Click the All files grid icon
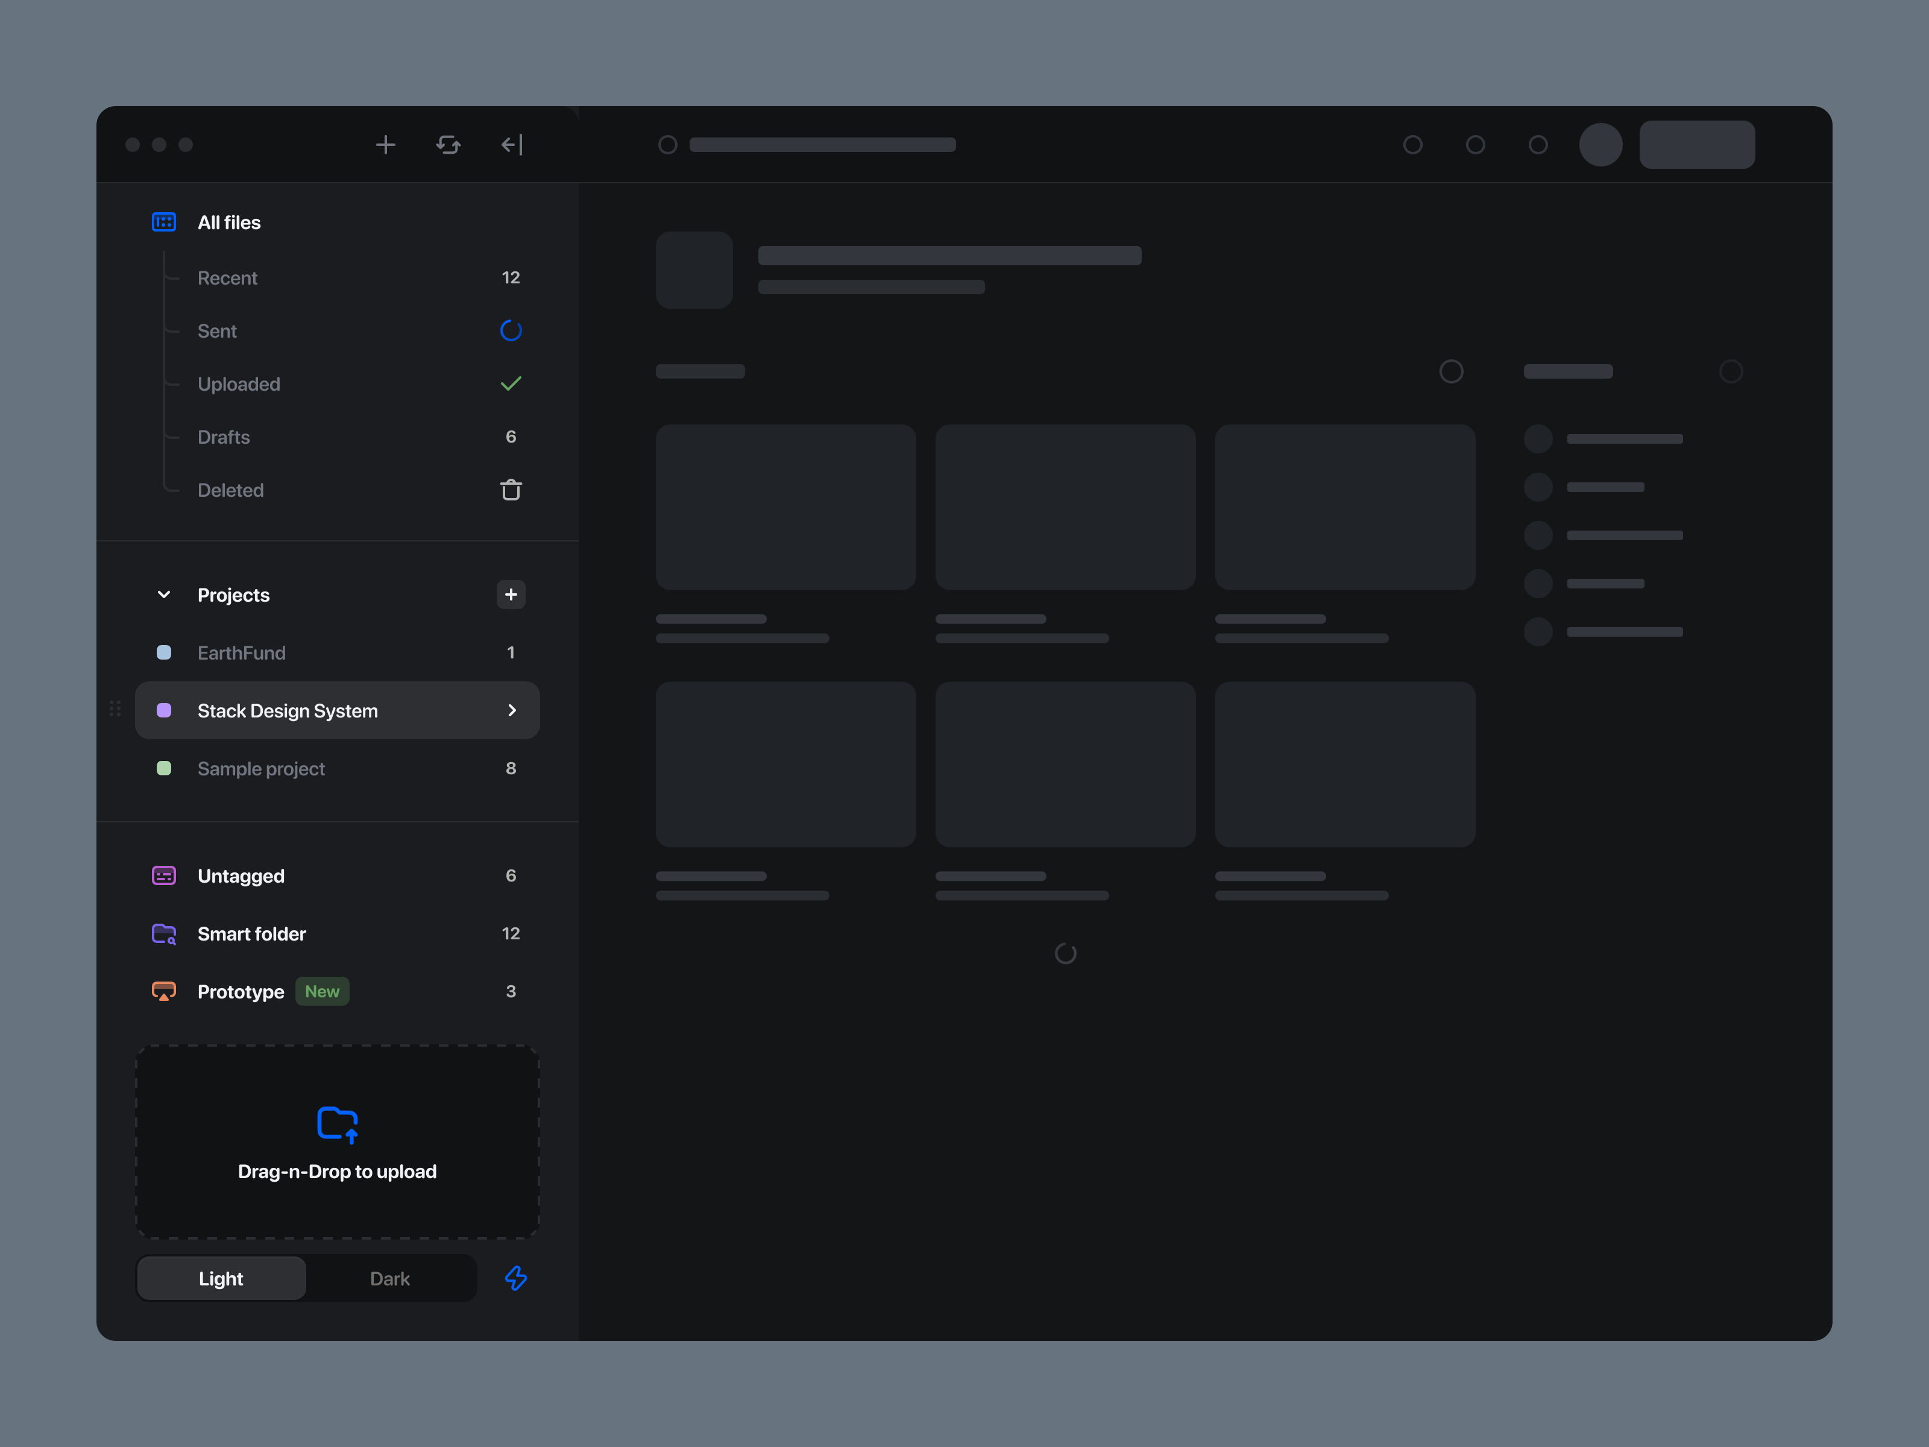Screen dimensions: 1929x1447 click(x=164, y=222)
